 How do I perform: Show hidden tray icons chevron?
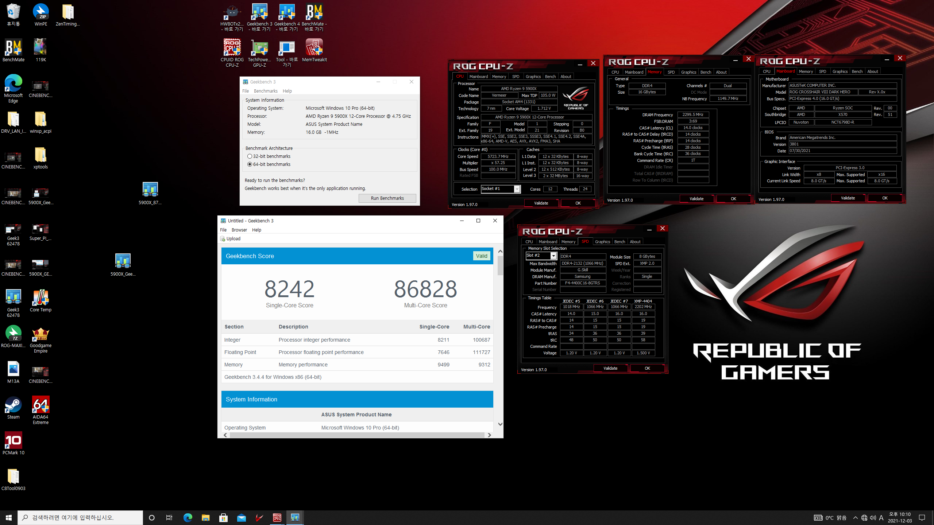[x=855, y=517]
